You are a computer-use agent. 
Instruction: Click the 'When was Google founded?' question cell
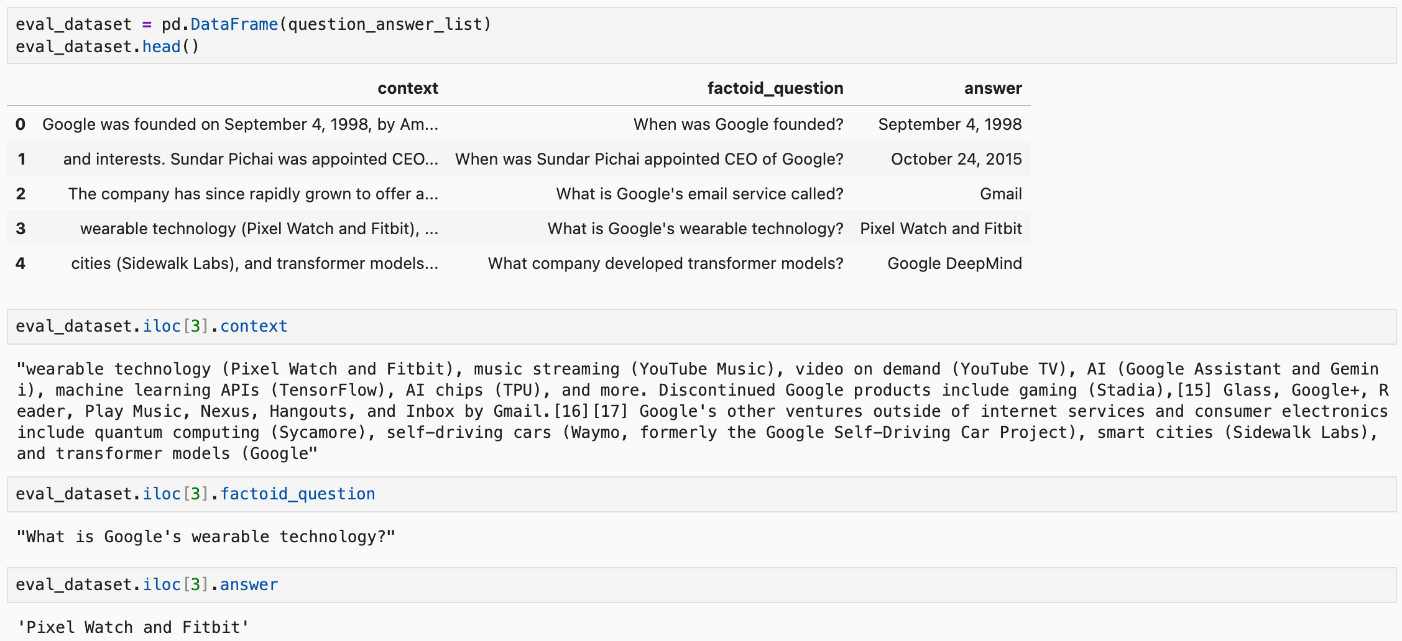pyautogui.click(x=739, y=124)
